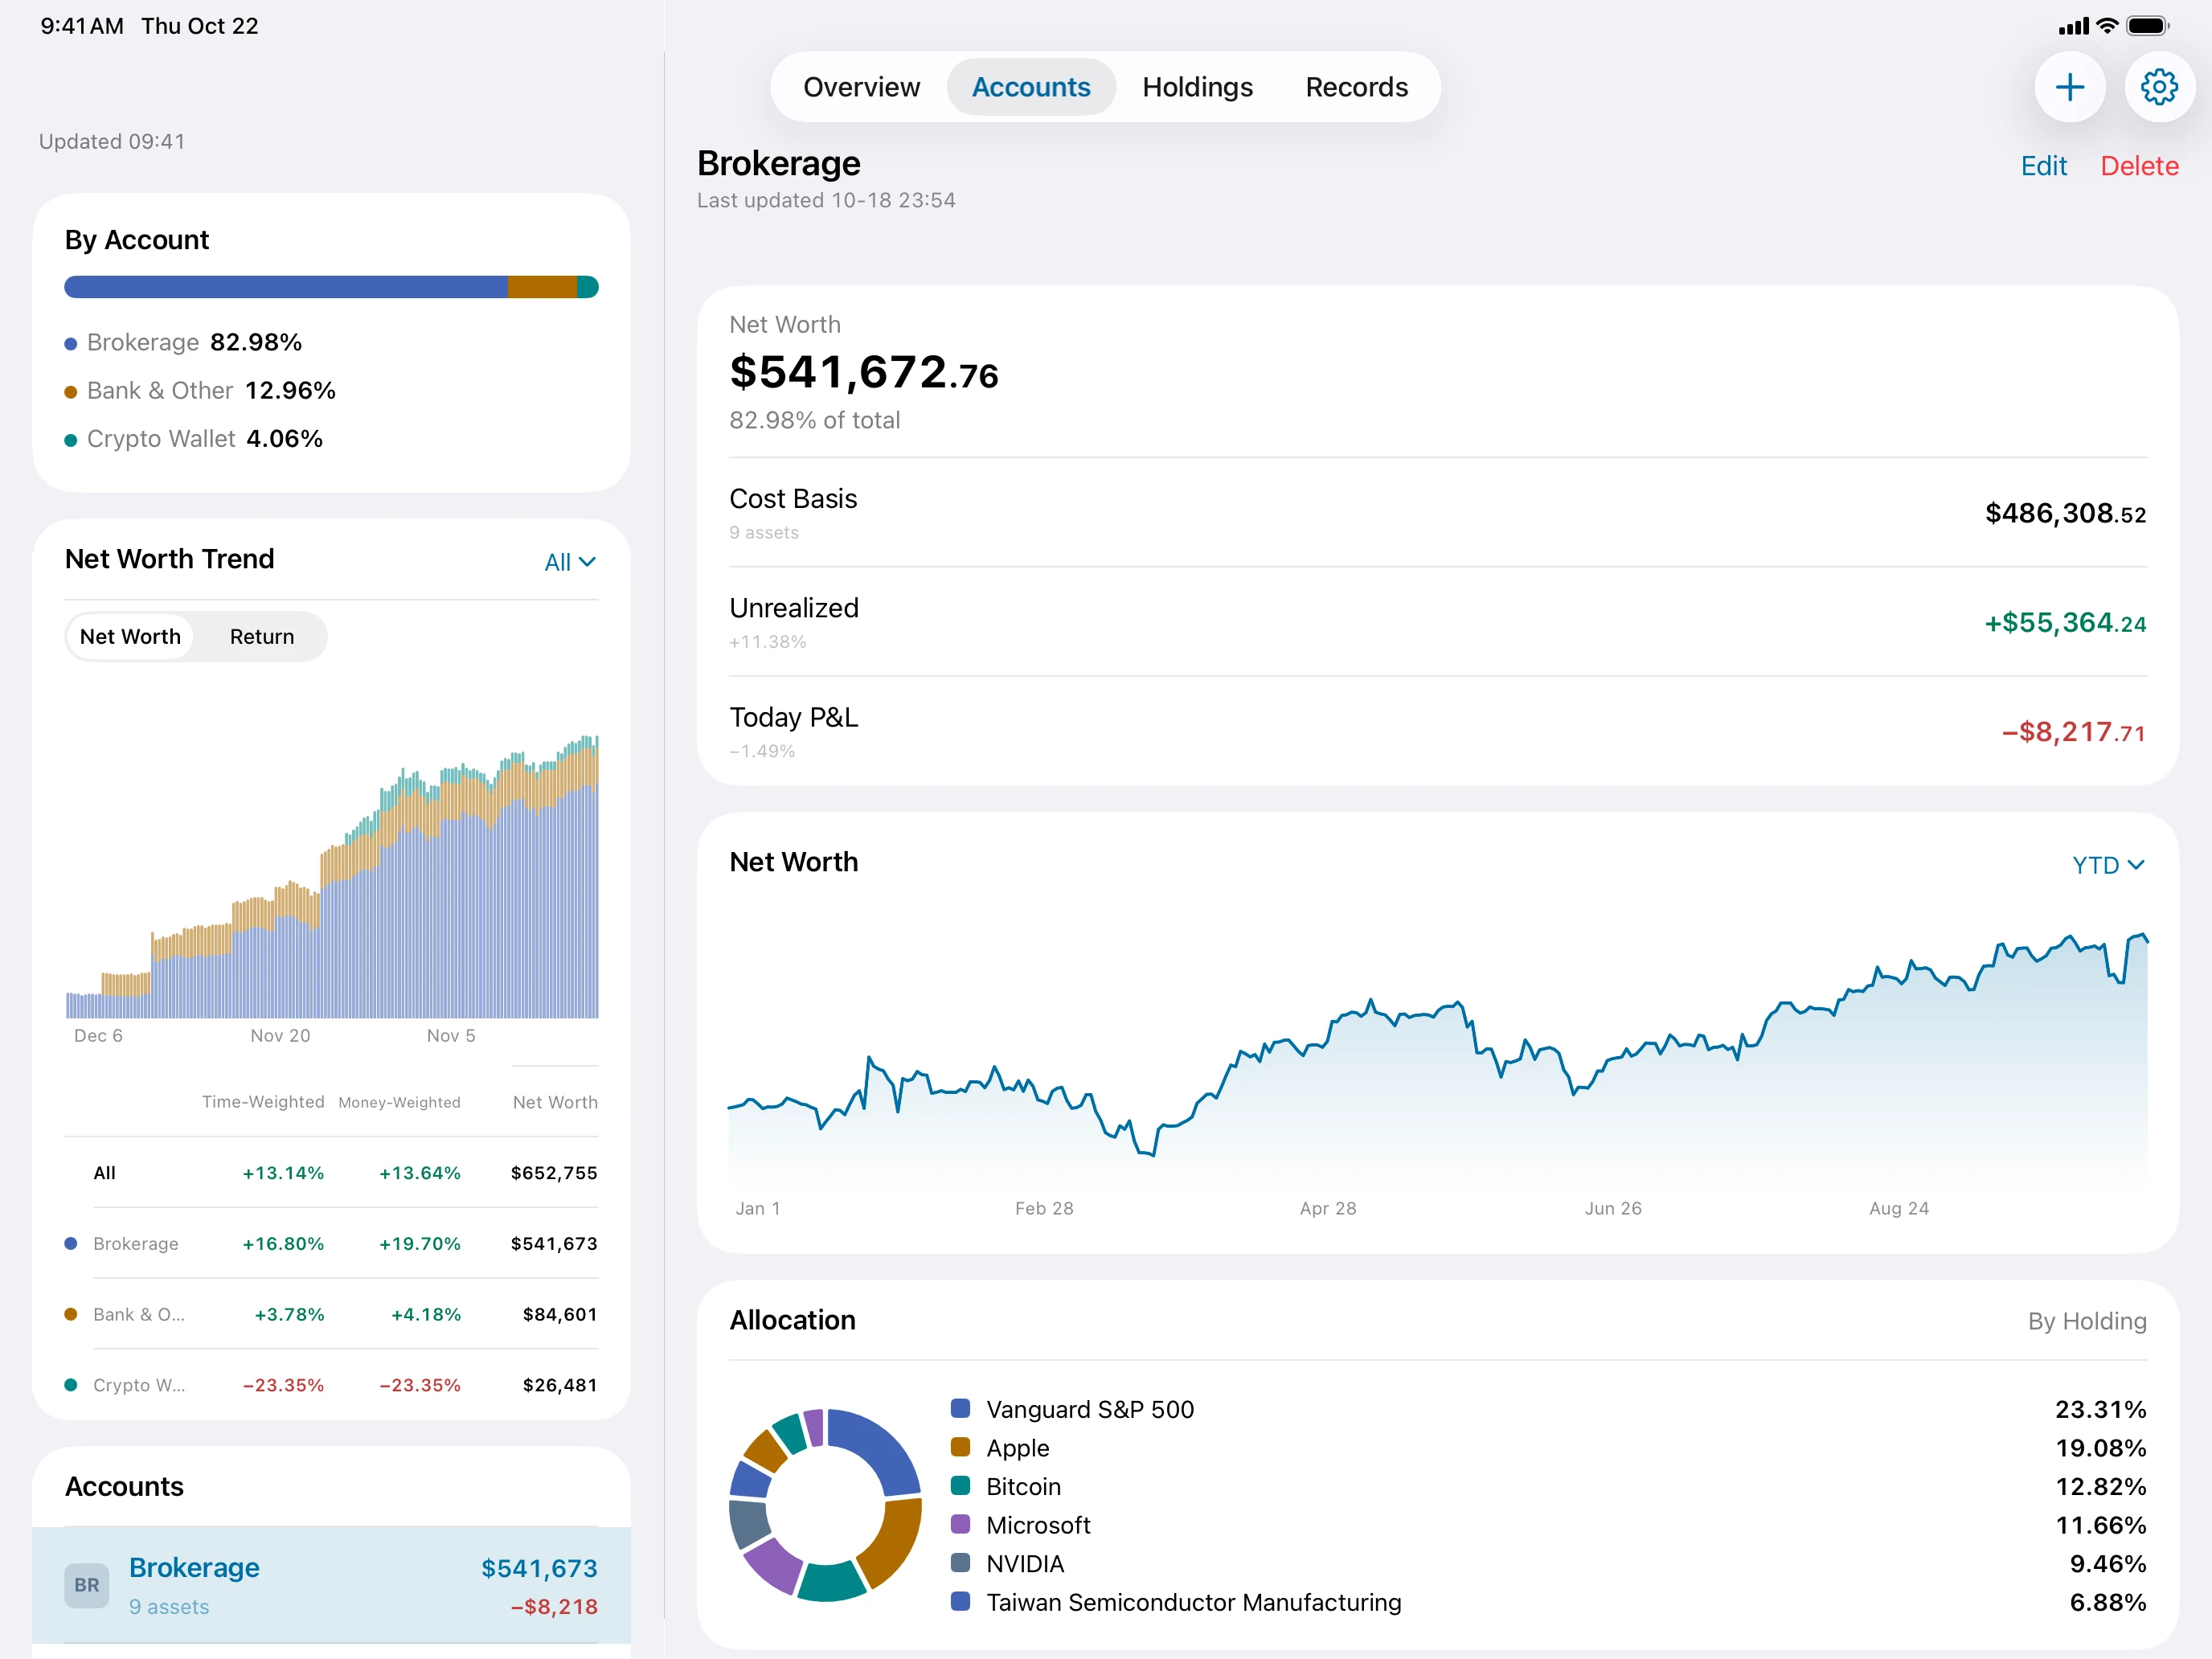Viewport: 2212px width, 1659px height.
Task: Tap the Cost Basis $486,308.52 row
Action: pos(1437,513)
